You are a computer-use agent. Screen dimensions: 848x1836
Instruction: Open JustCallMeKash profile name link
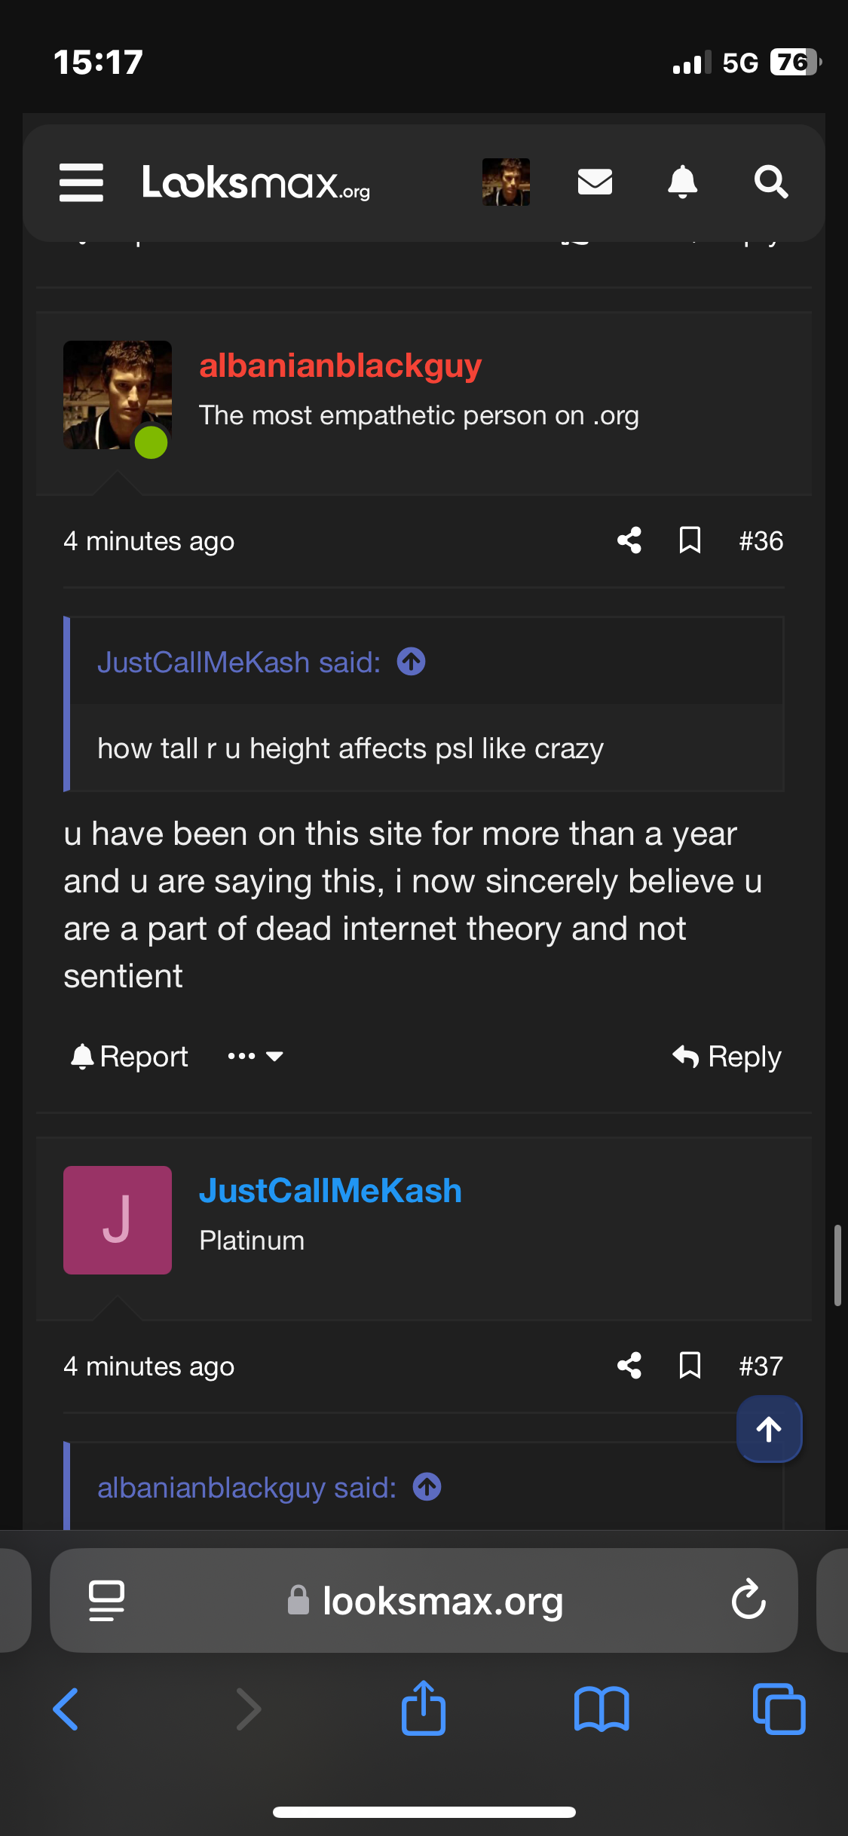coord(330,1192)
